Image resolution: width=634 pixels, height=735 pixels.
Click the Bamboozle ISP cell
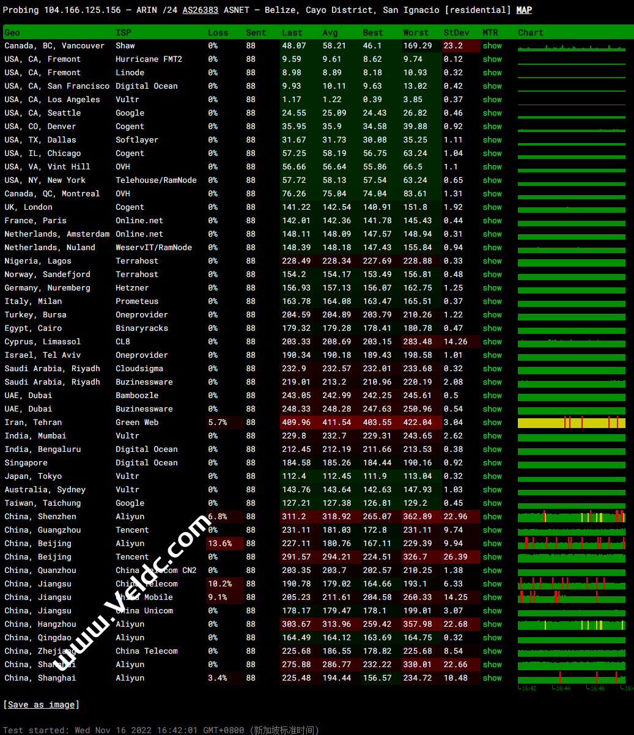click(137, 396)
